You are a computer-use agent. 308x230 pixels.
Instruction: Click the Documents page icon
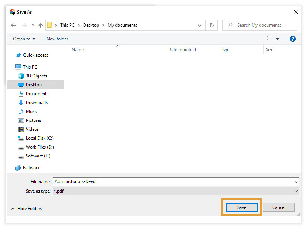(21, 94)
